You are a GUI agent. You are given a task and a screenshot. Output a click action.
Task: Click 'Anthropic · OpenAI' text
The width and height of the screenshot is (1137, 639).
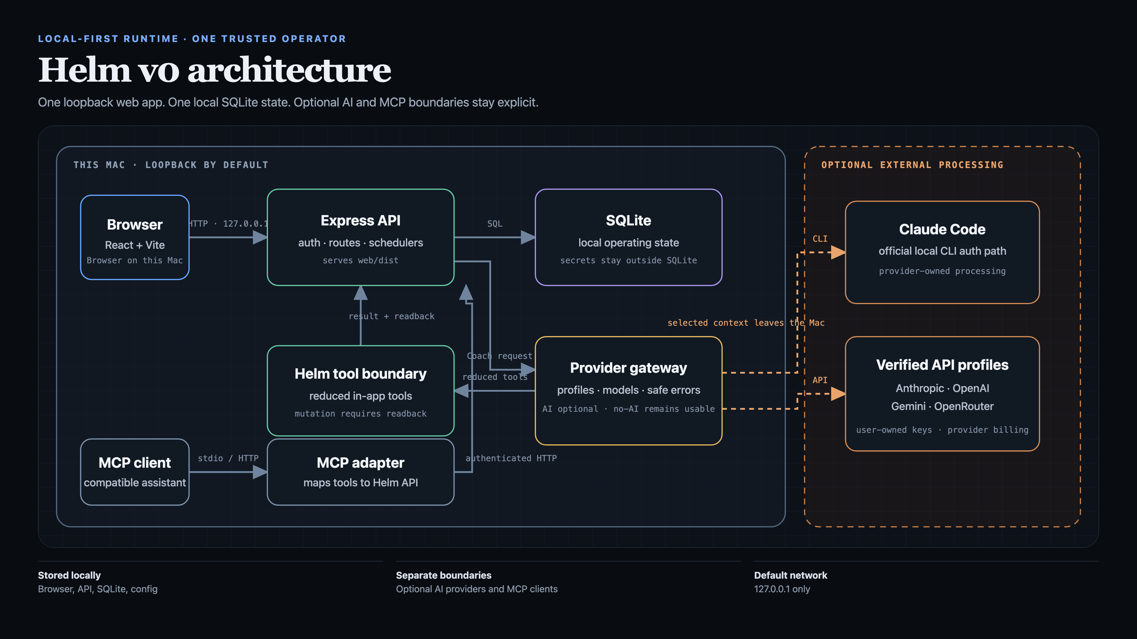tap(942, 388)
